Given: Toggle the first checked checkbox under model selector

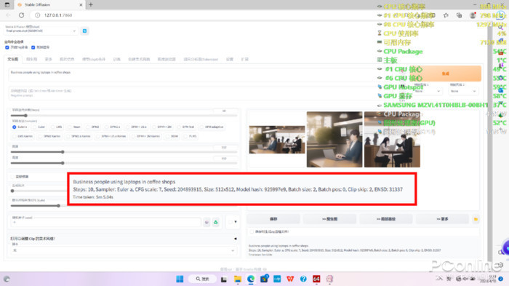Looking at the screenshot, I should [x=7, y=47].
